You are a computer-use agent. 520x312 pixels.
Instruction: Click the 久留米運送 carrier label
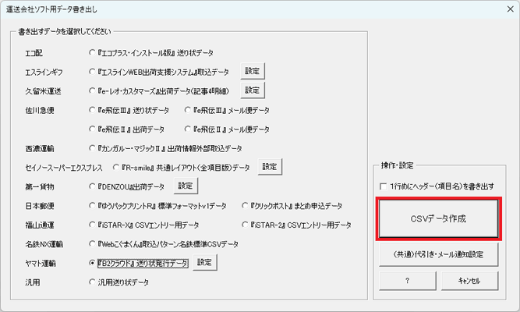pyautogui.click(x=43, y=91)
